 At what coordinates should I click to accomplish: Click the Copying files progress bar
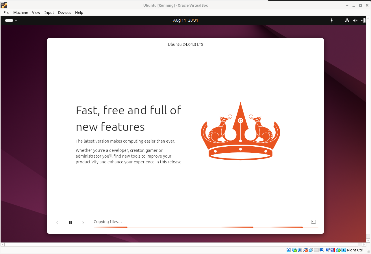206,227
